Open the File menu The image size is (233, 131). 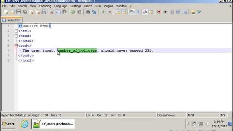click(4, 6)
